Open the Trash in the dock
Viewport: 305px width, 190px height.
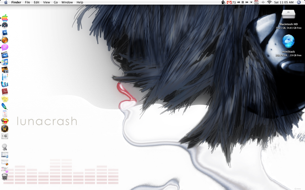point(5,177)
